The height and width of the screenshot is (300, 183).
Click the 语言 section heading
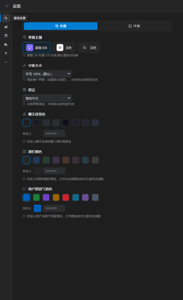(32, 90)
